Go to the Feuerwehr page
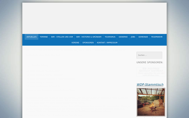189x118 pixels. tap(157, 37)
